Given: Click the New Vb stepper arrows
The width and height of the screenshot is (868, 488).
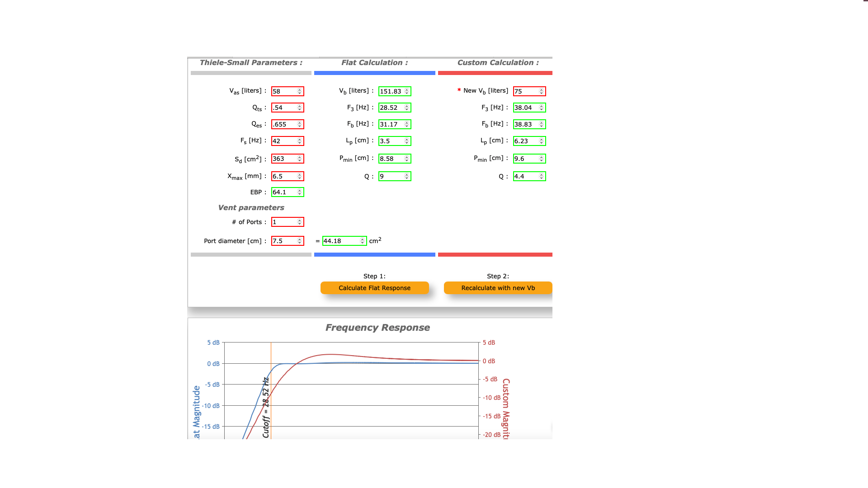Looking at the screenshot, I should (541, 91).
